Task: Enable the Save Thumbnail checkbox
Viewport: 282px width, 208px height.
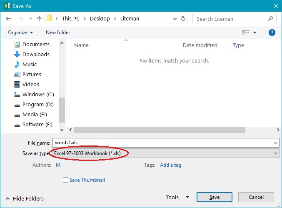Action: [x=65, y=180]
